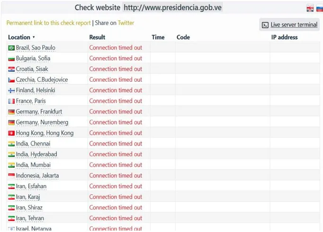The height and width of the screenshot is (232, 323).
Task: Select the Iran, Tehran location
Action: (30, 218)
